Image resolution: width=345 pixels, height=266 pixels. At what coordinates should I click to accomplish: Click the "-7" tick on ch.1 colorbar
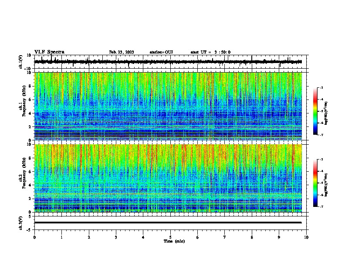(x=321, y=135)
